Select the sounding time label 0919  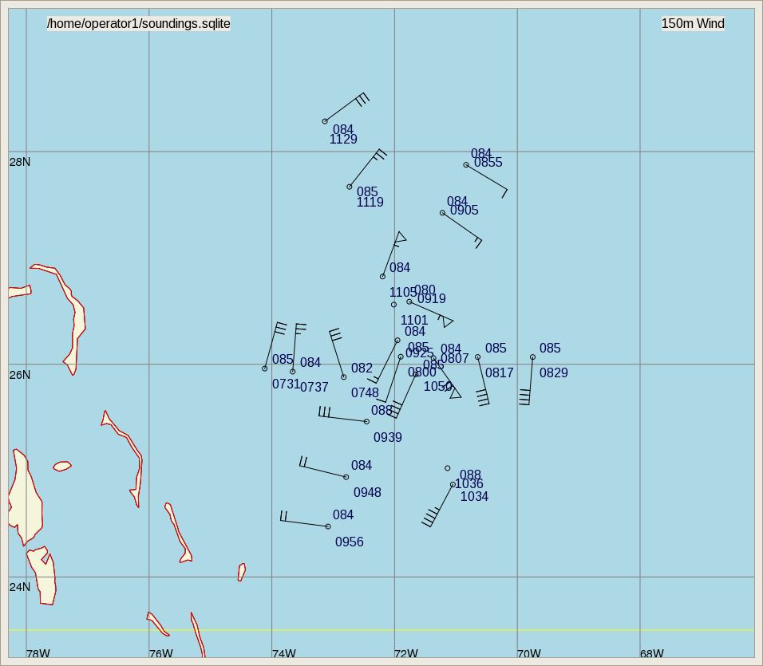[432, 298]
